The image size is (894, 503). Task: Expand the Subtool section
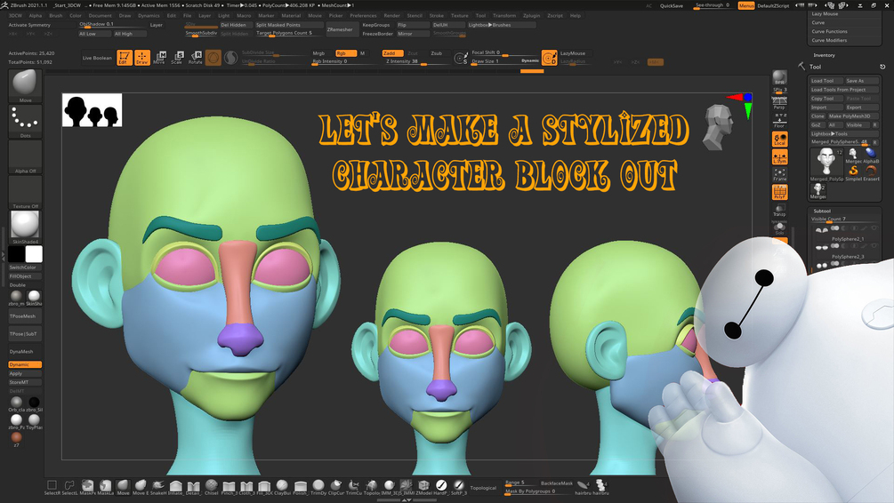[x=822, y=211]
